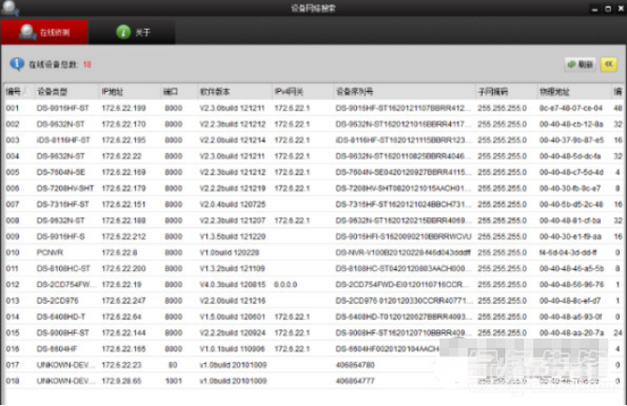Click MAC address 8c-e7-48-07-ce-04
Viewport: 627px width, 406px height.
coord(571,108)
